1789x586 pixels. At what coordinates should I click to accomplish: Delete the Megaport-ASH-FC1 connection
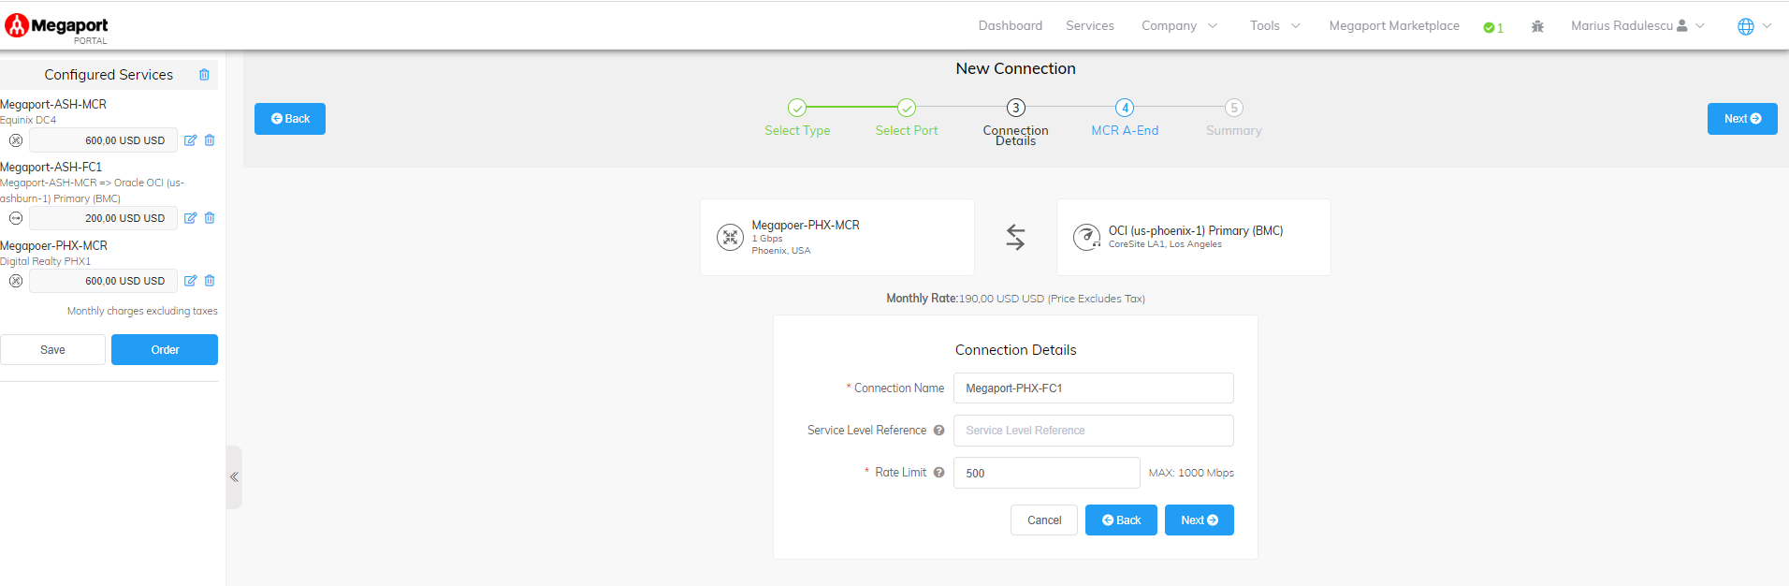click(x=210, y=218)
